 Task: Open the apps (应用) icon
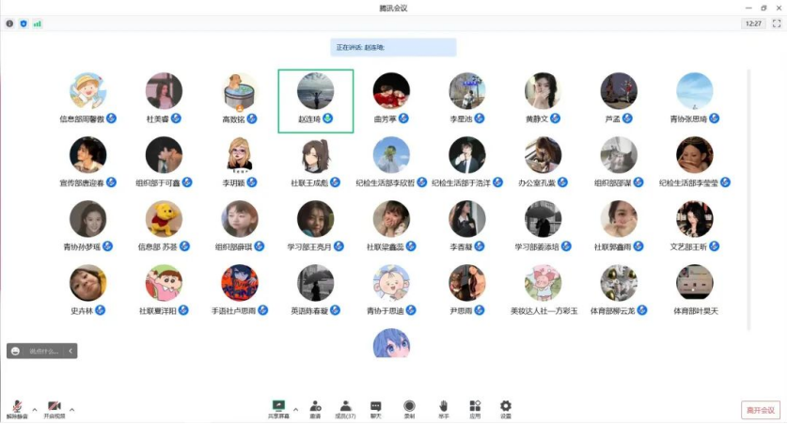point(475,406)
